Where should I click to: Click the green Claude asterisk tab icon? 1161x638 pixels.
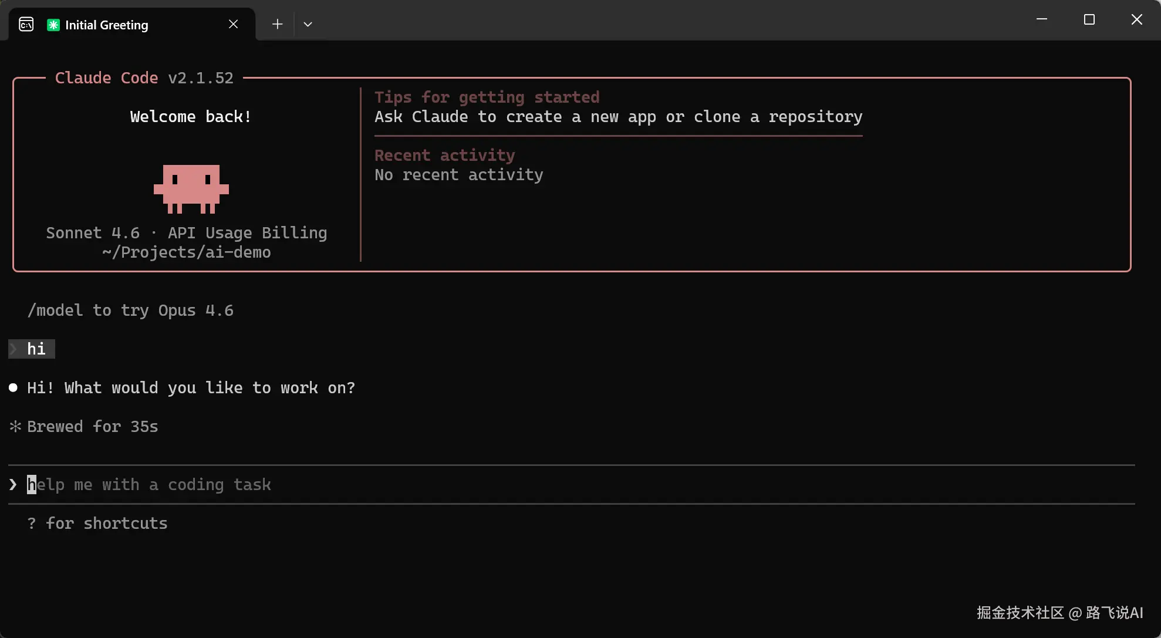(53, 25)
